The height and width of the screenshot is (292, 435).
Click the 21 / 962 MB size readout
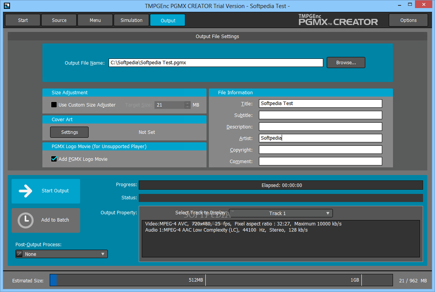coord(413,280)
